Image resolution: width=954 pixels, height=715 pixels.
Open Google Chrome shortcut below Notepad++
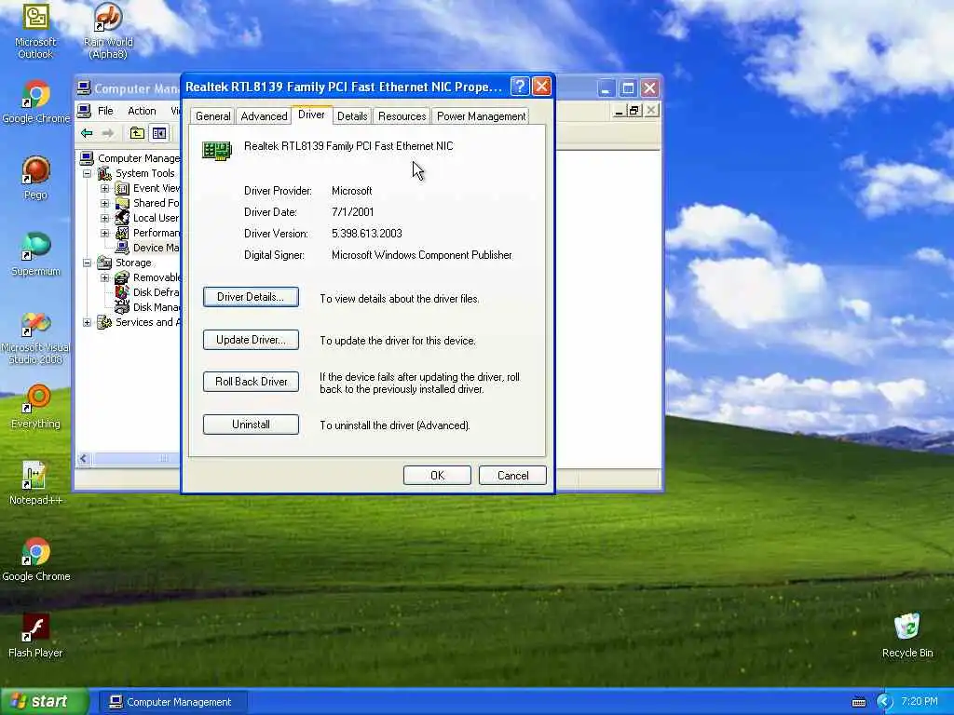coord(35,560)
